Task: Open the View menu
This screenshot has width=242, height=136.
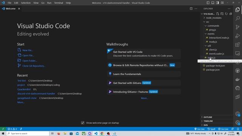Action: 36,3
